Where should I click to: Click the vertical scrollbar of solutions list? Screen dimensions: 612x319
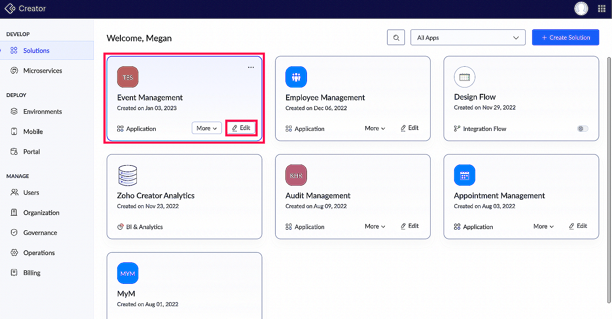click(x=609, y=180)
